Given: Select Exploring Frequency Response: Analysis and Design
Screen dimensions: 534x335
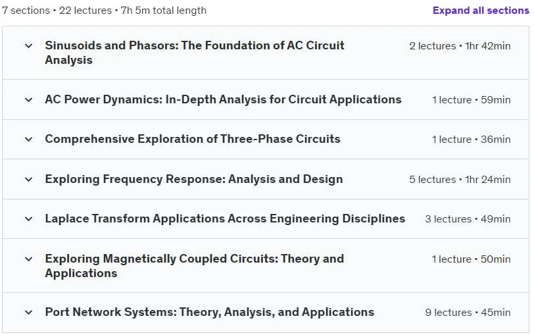Looking at the screenshot, I should point(194,179).
